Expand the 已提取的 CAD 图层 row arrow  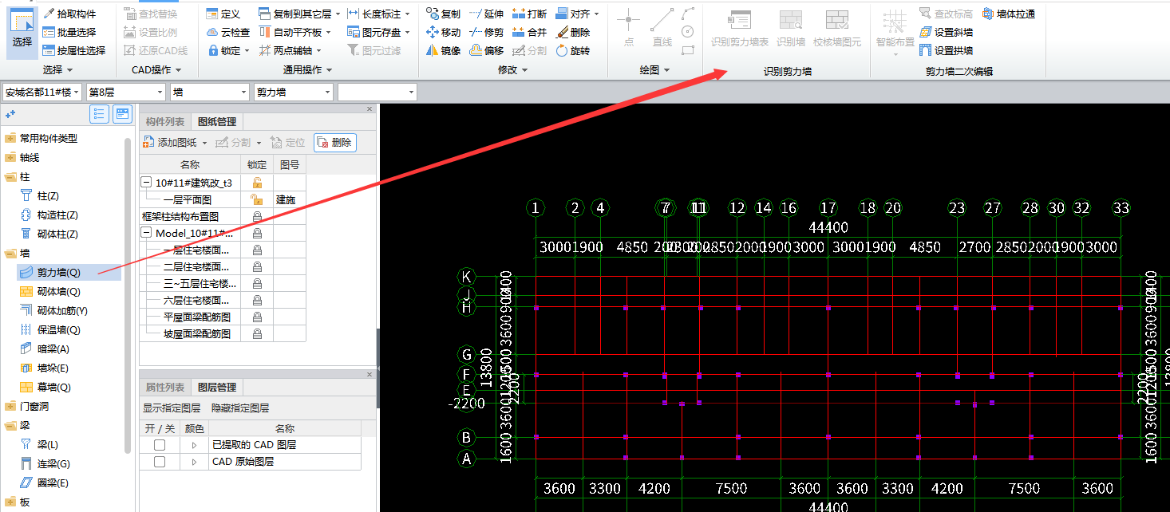pyautogui.click(x=193, y=444)
